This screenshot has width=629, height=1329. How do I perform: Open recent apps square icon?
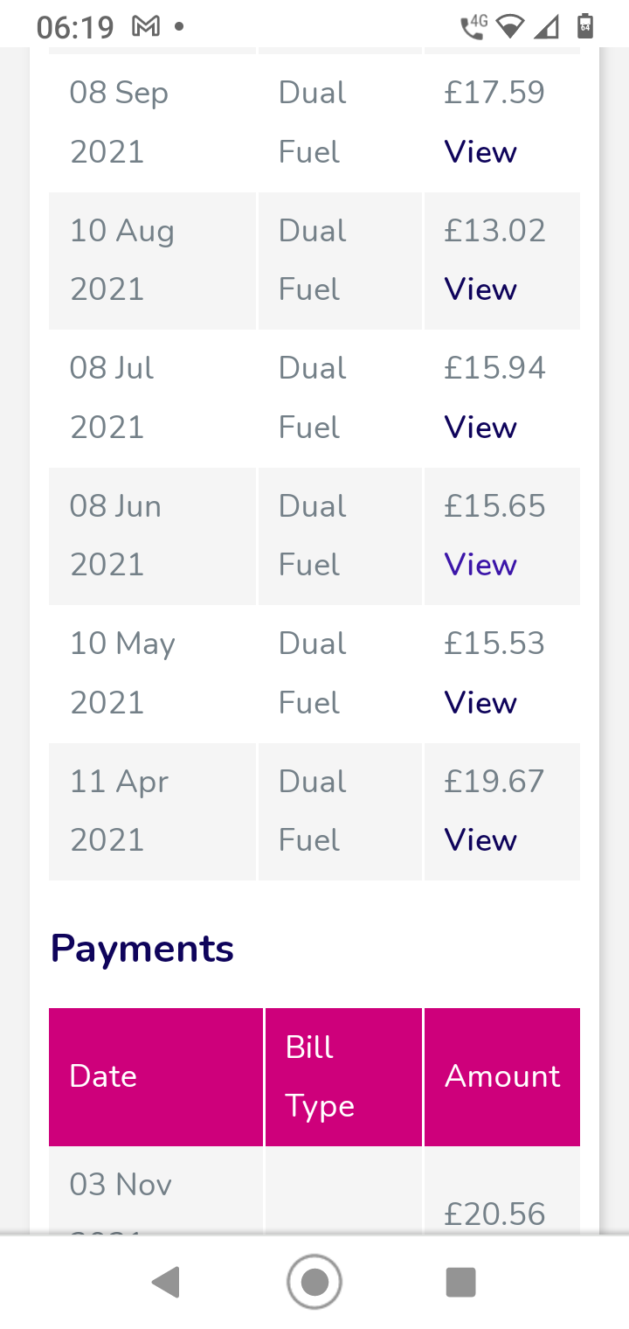(x=460, y=1283)
